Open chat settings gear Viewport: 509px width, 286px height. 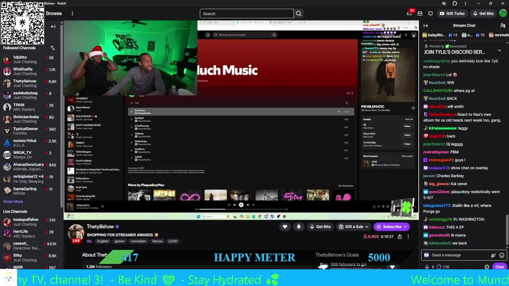(x=487, y=267)
